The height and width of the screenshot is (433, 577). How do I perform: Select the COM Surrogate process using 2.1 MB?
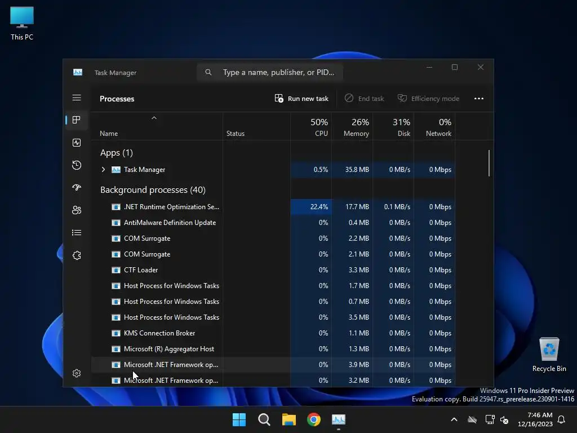273,254
